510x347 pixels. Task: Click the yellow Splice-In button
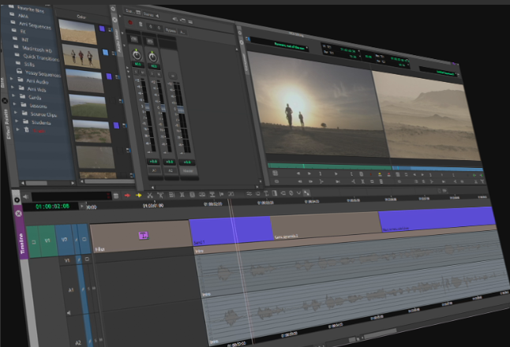pyautogui.click(x=380, y=174)
